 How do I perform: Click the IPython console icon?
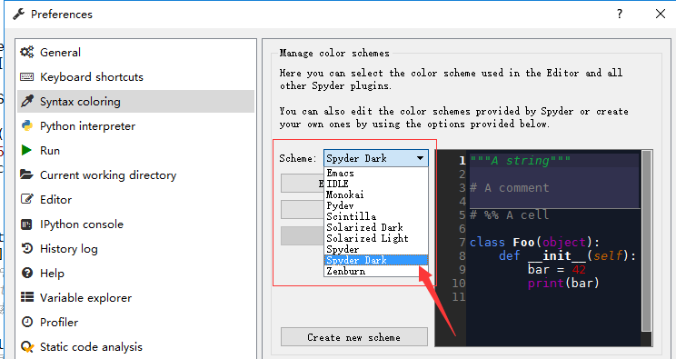26,224
